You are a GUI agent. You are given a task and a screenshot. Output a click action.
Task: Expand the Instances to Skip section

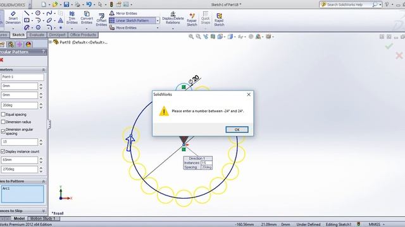tap(44, 211)
